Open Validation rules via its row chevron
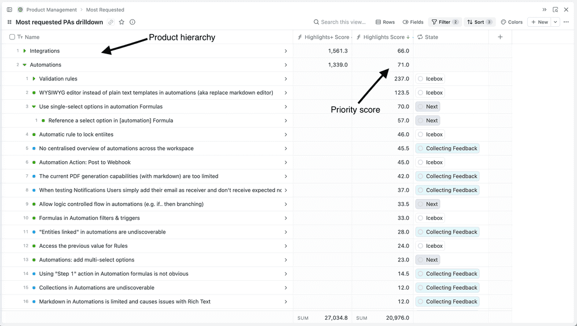 tap(286, 79)
